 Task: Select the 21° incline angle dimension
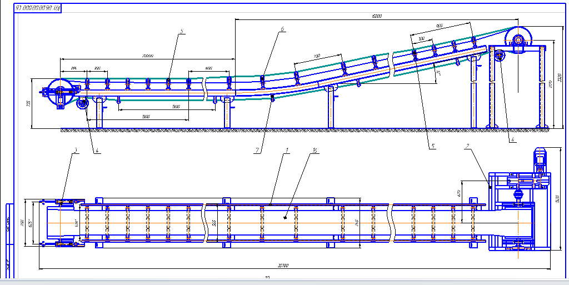[438, 73]
